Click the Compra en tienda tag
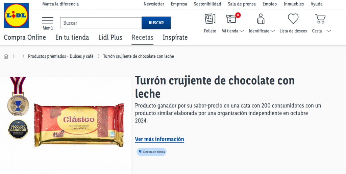The width and height of the screenshot is (346, 174). pos(152,152)
